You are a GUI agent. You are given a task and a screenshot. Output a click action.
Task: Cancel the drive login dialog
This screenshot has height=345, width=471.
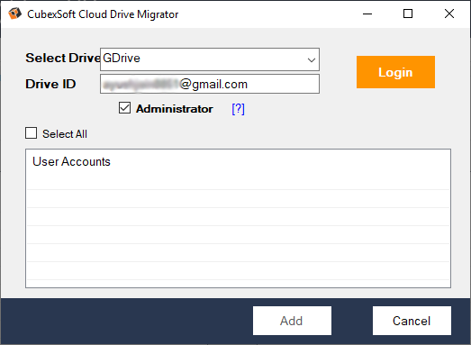[412, 321]
